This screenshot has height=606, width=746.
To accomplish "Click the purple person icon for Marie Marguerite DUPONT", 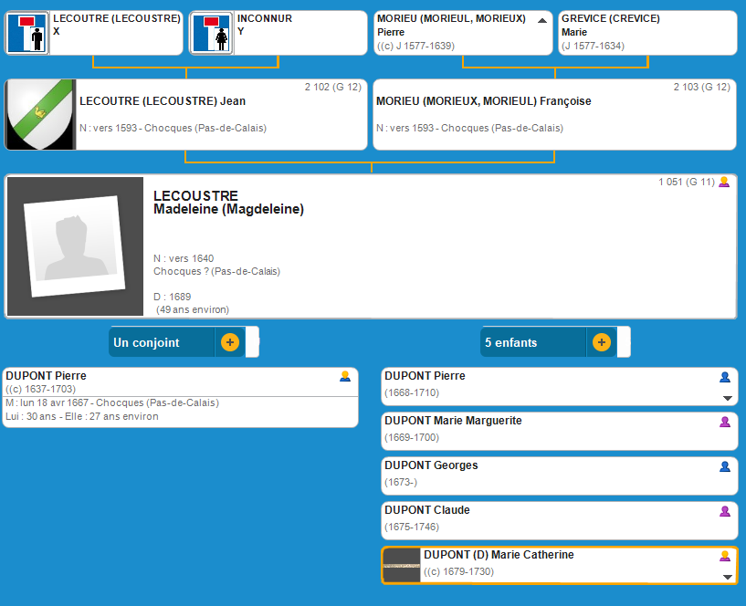I will point(725,422).
